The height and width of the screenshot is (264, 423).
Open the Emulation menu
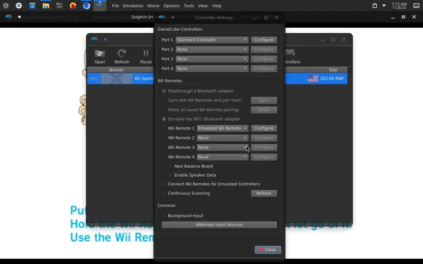[x=133, y=6]
